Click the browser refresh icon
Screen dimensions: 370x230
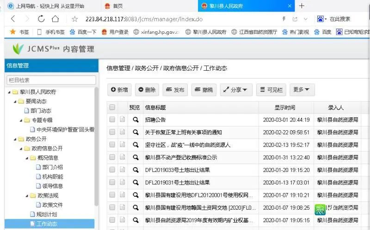(41, 19)
